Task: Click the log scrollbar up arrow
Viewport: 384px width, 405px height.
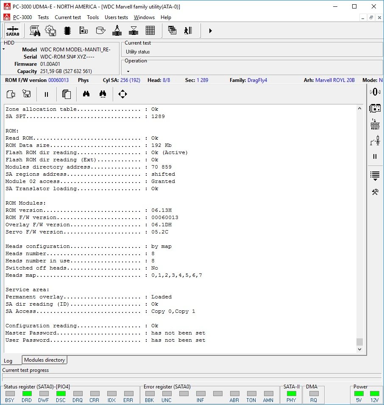Action: (359, 109)
